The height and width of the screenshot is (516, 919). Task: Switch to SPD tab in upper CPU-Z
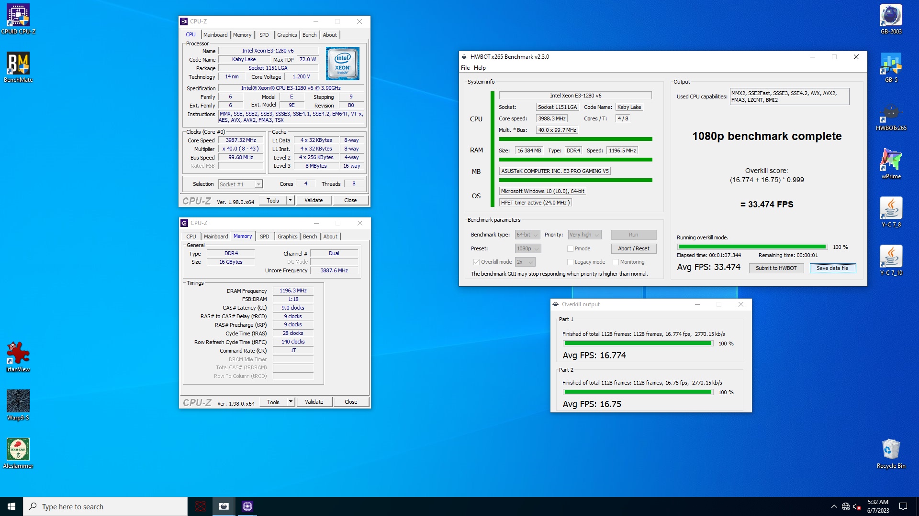point(264,35)
